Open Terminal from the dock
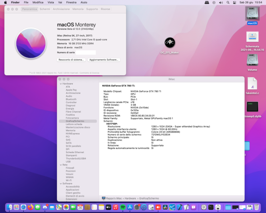Screen dimensions: 266x213 (x=211, y=207)
